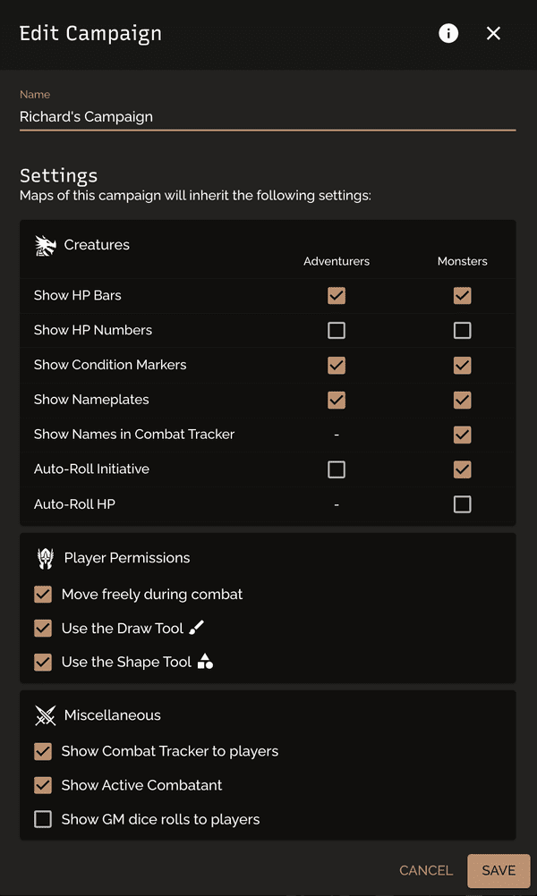Uncheck Show Active Combatant option
The image size is (537, 896).
(43, 785)
